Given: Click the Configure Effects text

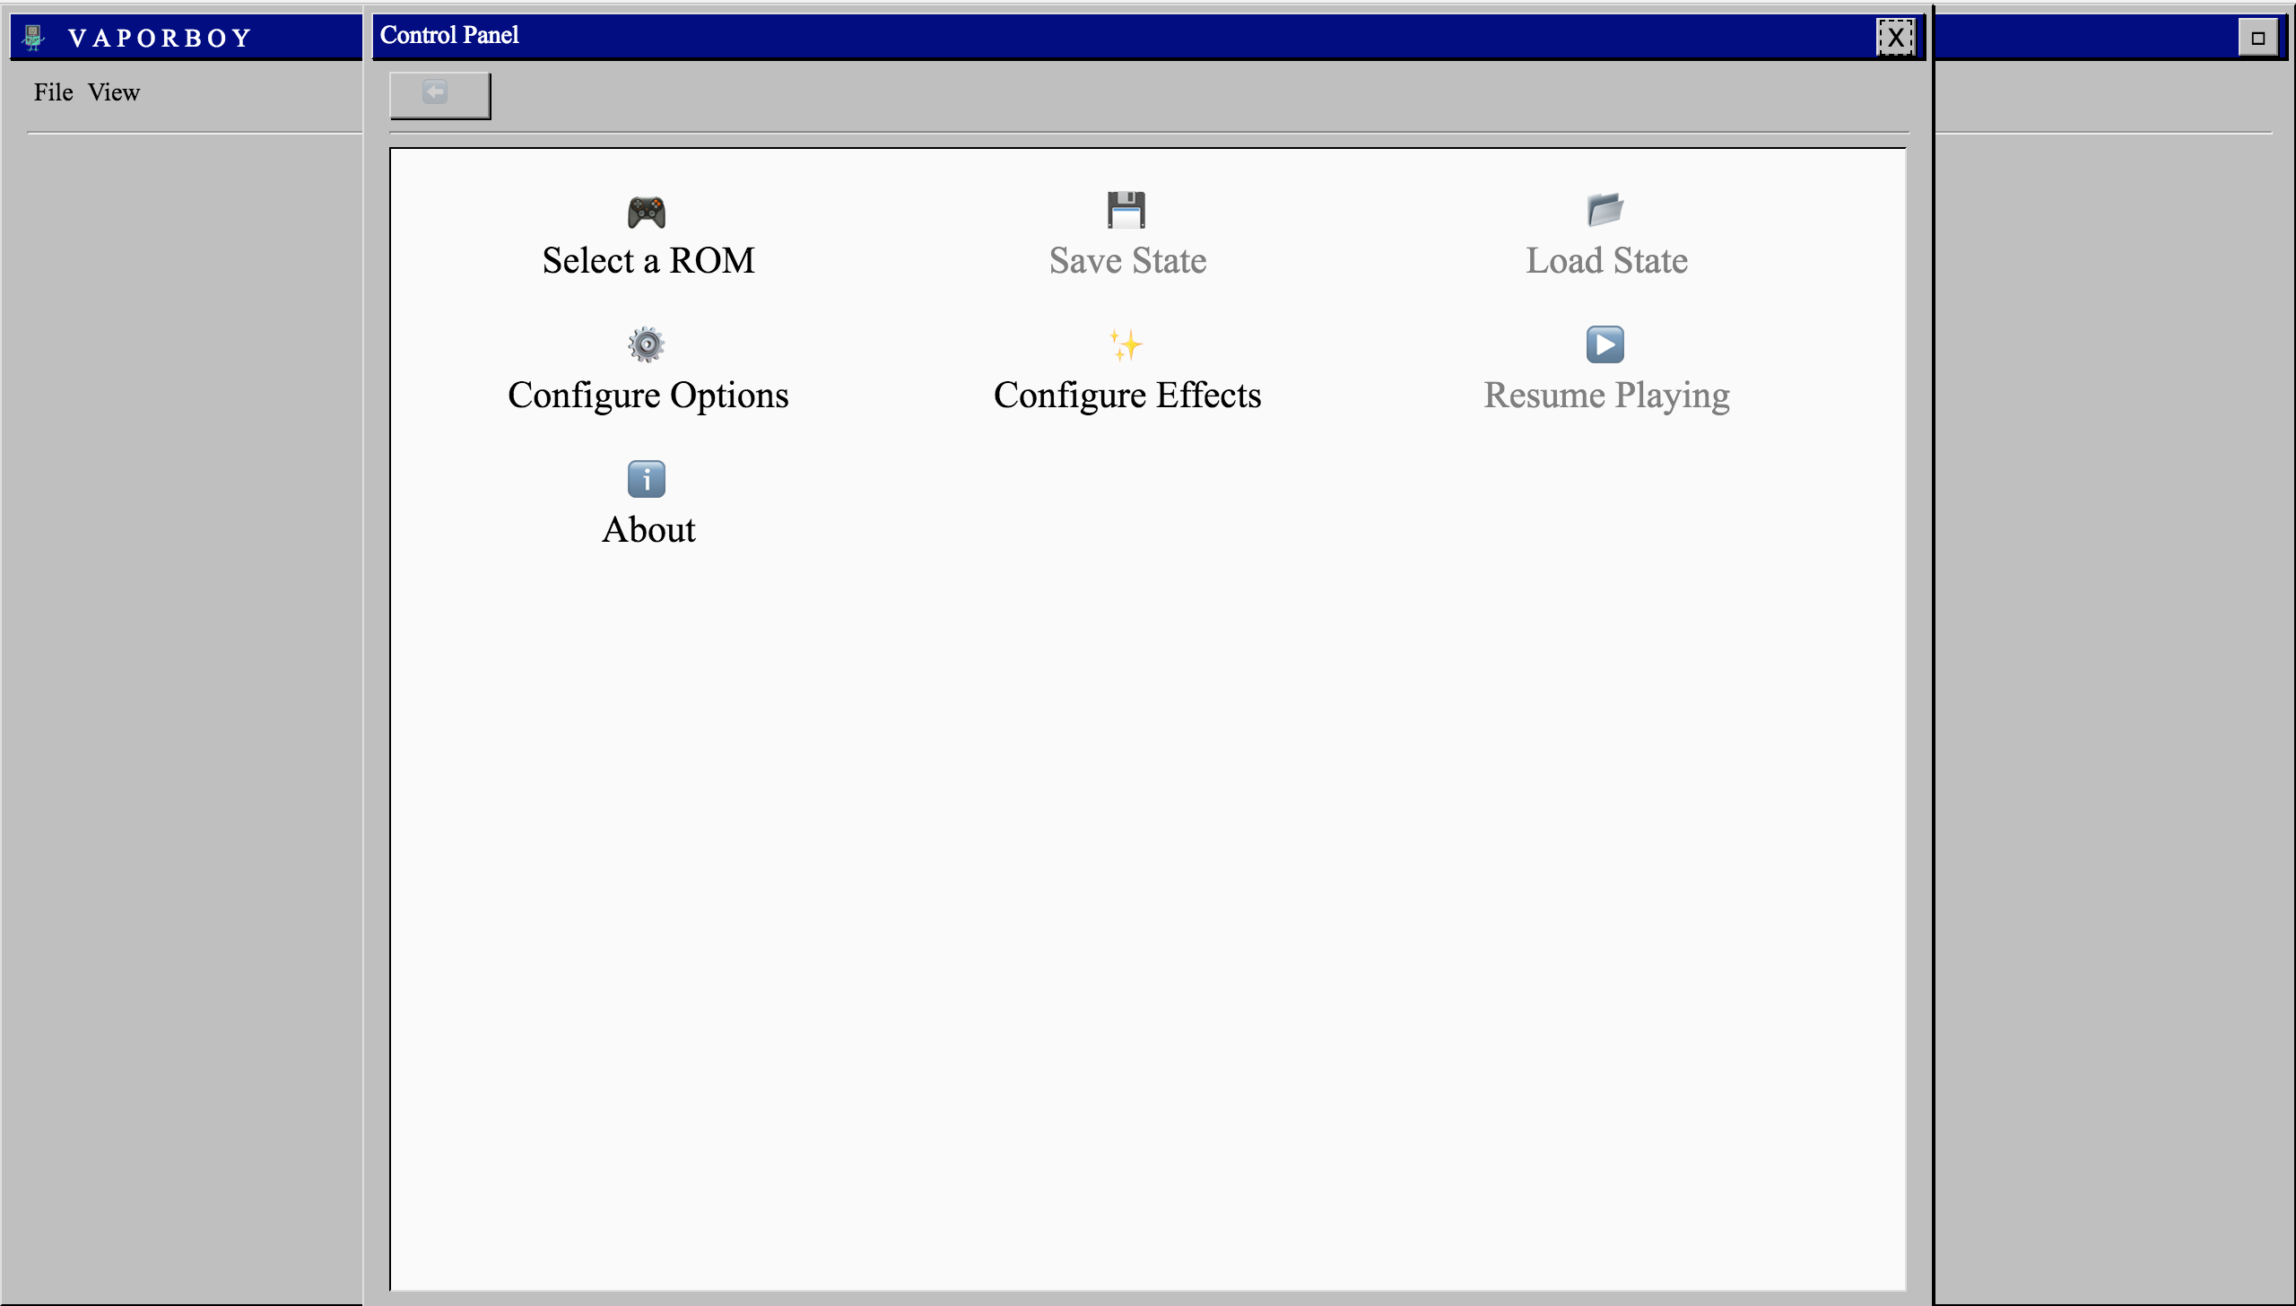Looking at the screenshot, I should click(x=1127, y=395).
